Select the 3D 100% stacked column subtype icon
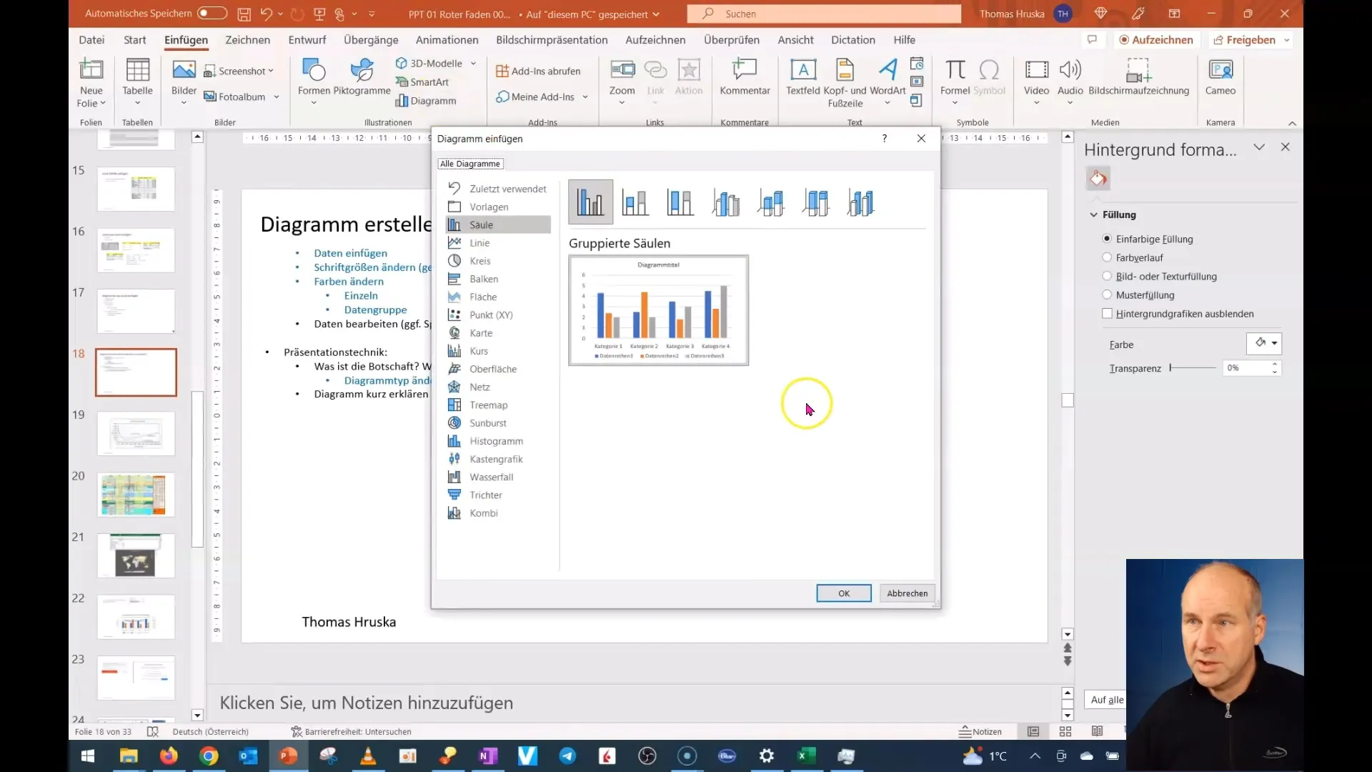This screenshot has width=1372, height=772. pos(815,202)
